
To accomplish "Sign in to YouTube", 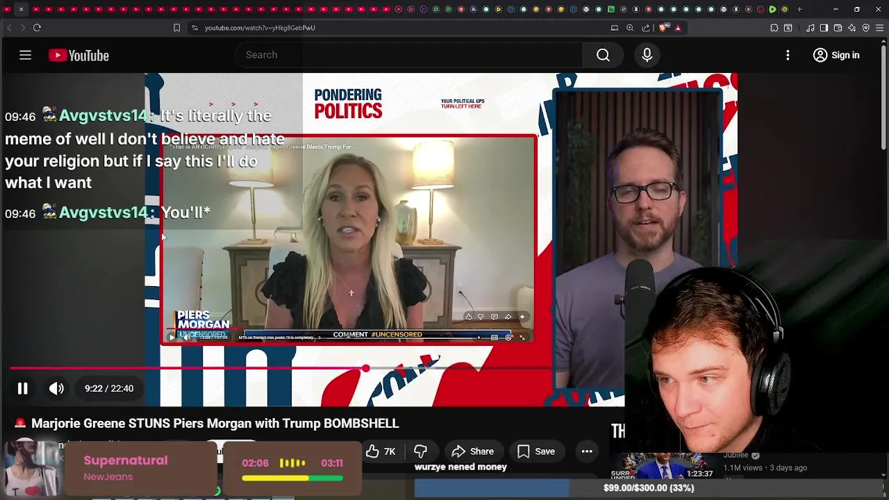I will (836, 55).
